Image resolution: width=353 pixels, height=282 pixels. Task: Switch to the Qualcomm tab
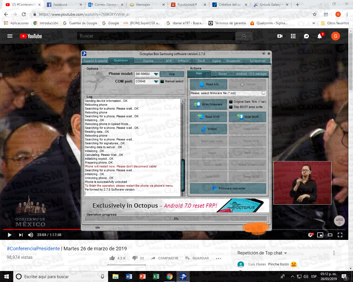[121, 60]
